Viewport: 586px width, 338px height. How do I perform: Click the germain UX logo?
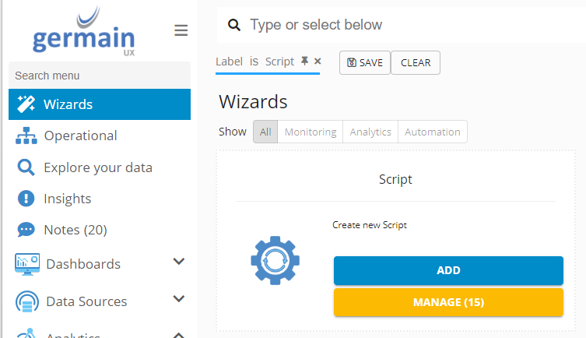pos(83,31)
